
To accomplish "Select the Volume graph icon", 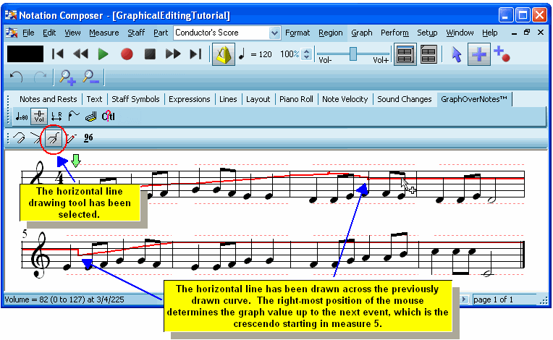I will (x=39, y=116).
